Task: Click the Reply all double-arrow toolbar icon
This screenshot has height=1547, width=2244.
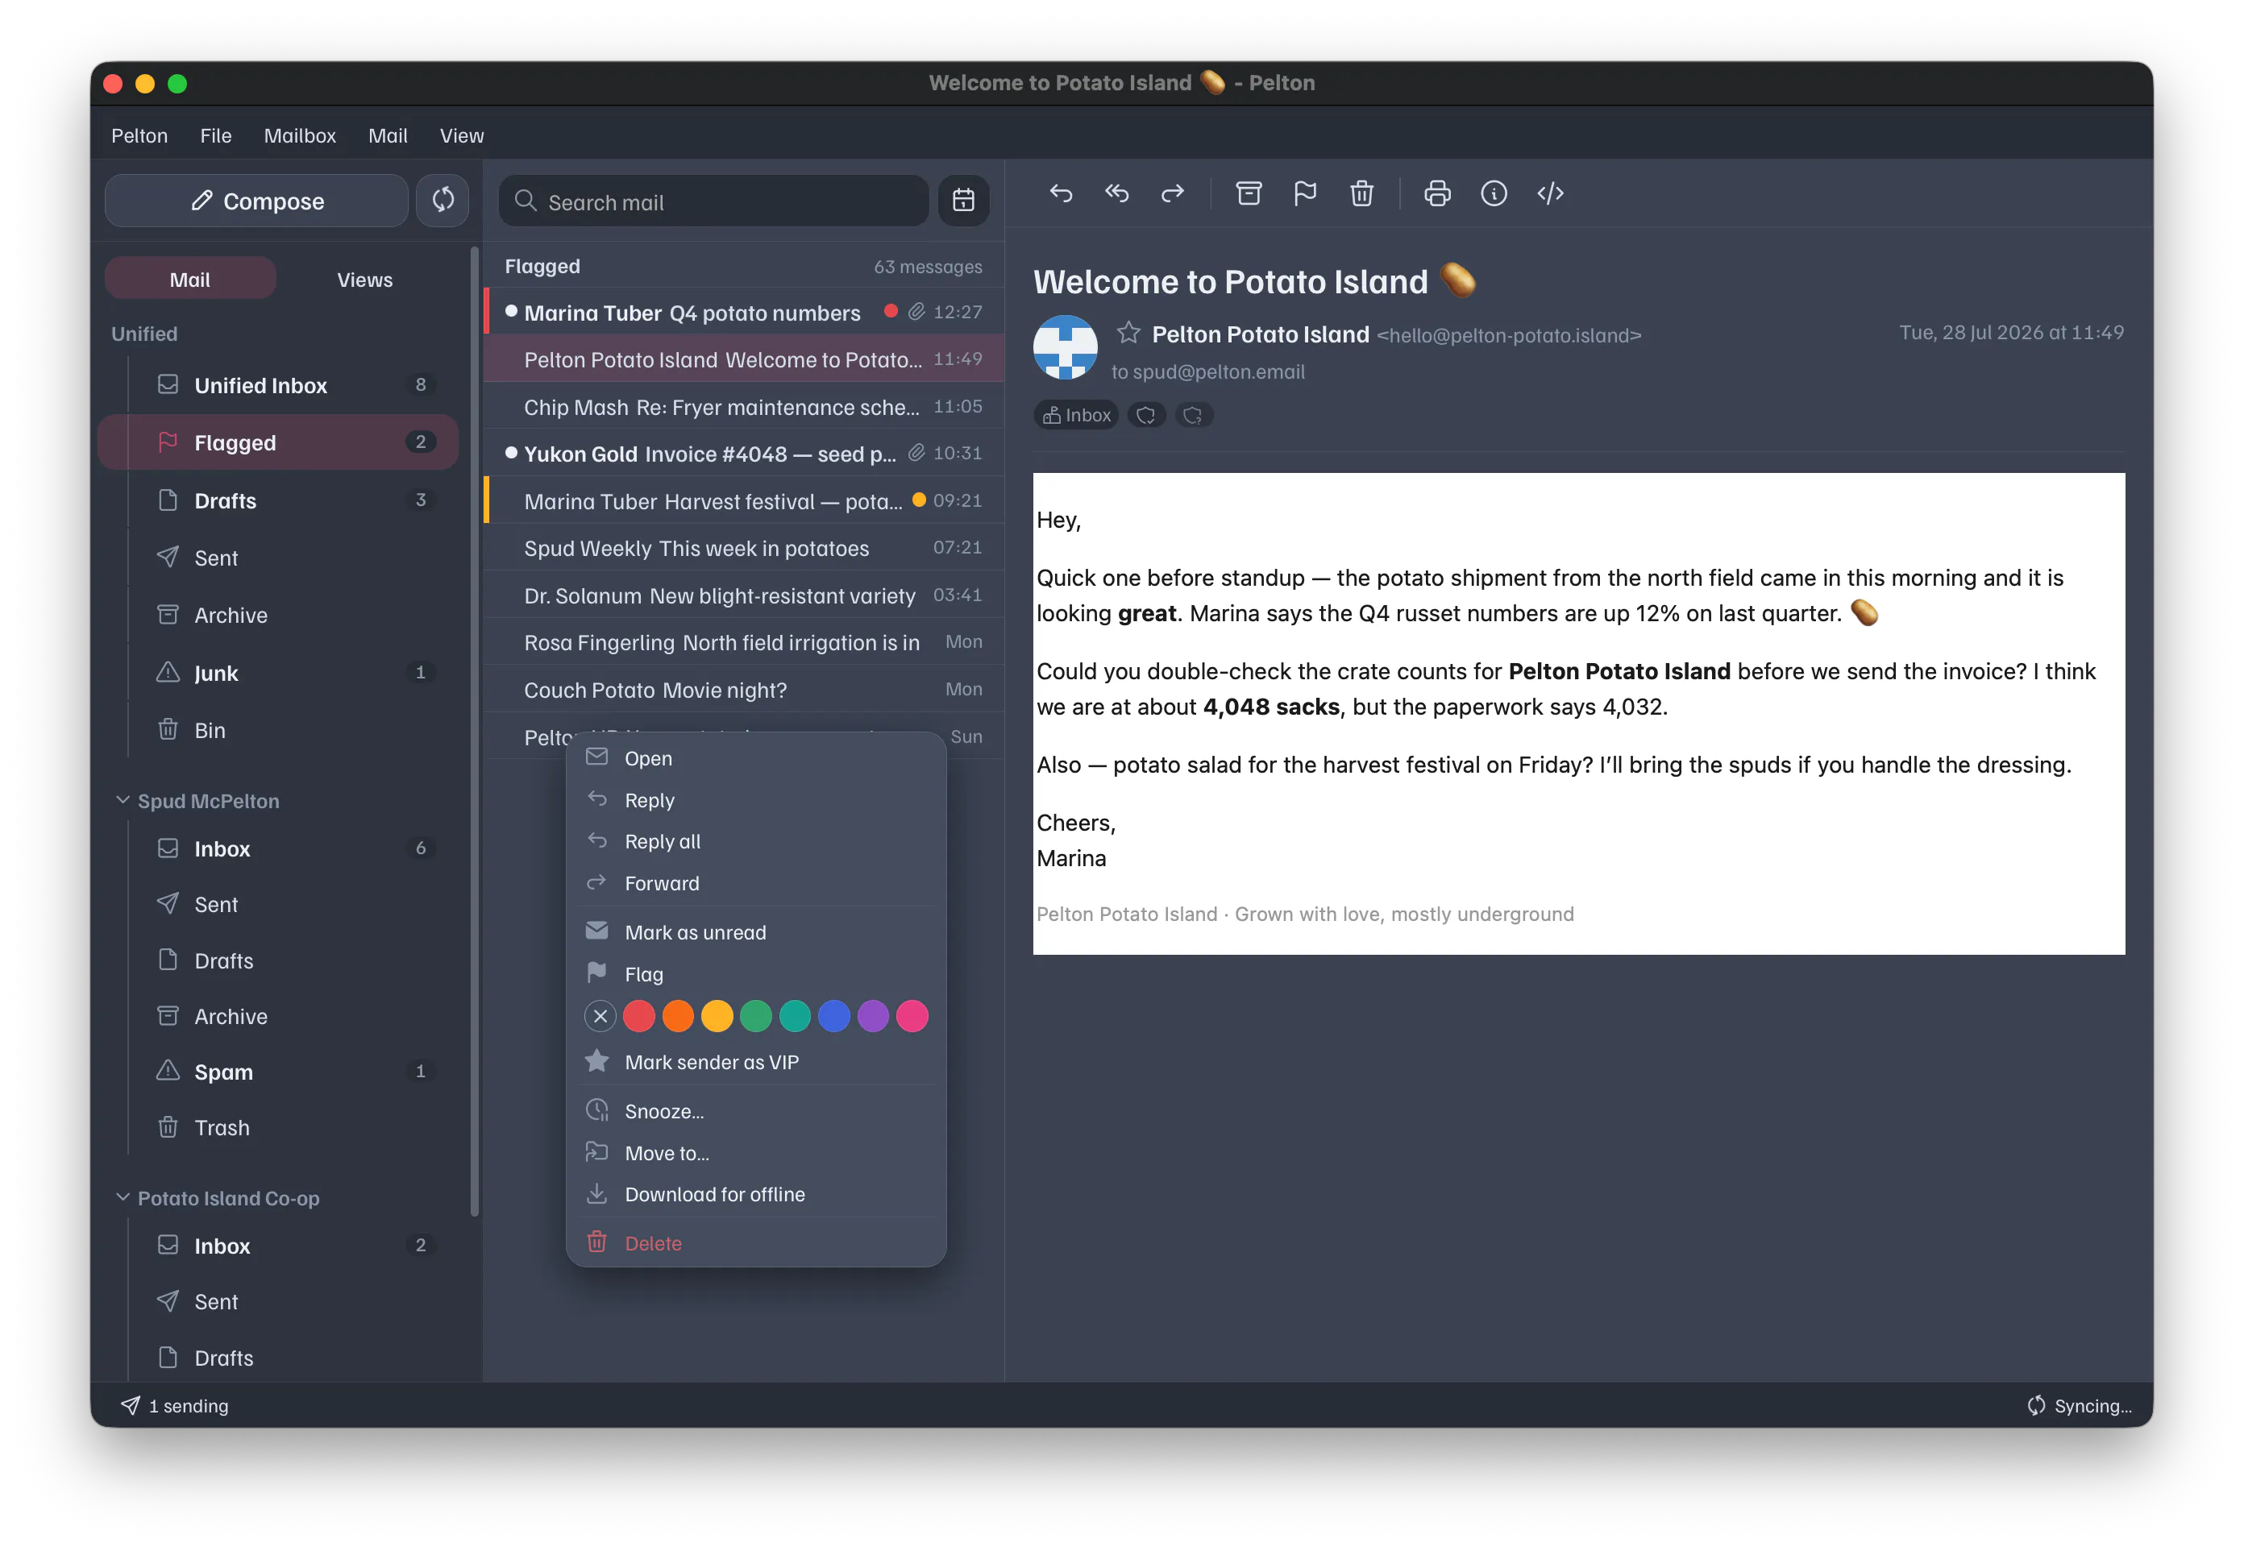Action: (x=1116, y=194)
